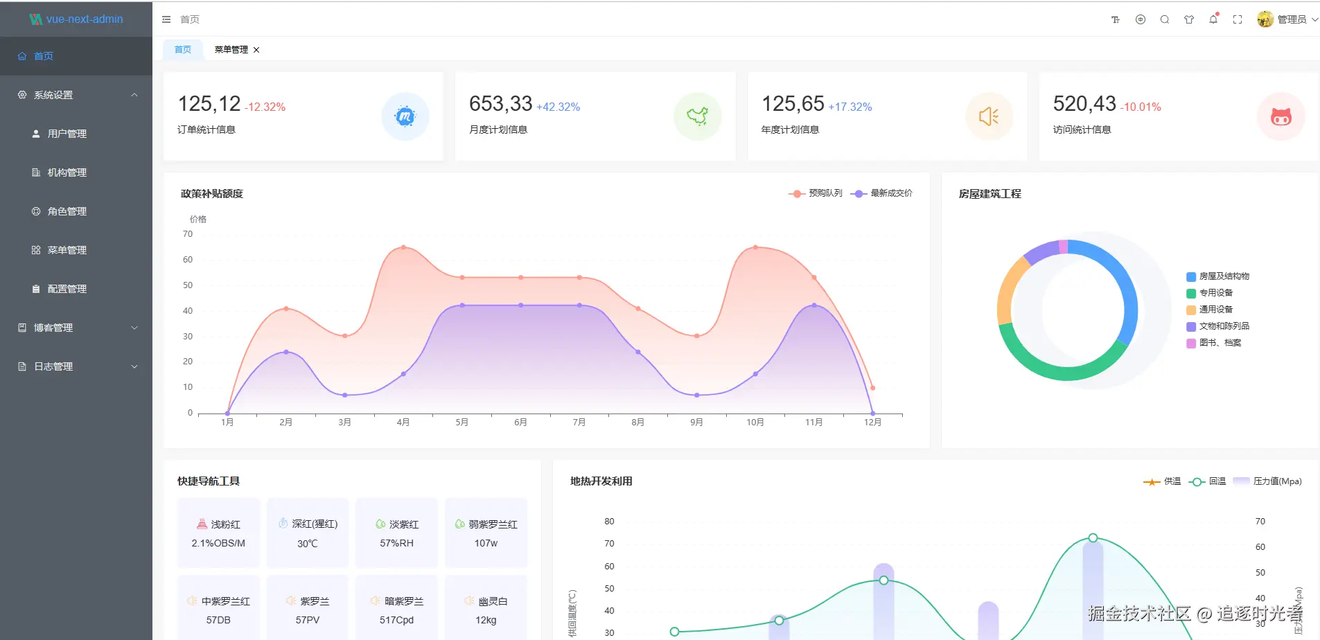The image size is (1320, 640).
Task: Close the 菜单管理 tab
Action: [256, 50]
